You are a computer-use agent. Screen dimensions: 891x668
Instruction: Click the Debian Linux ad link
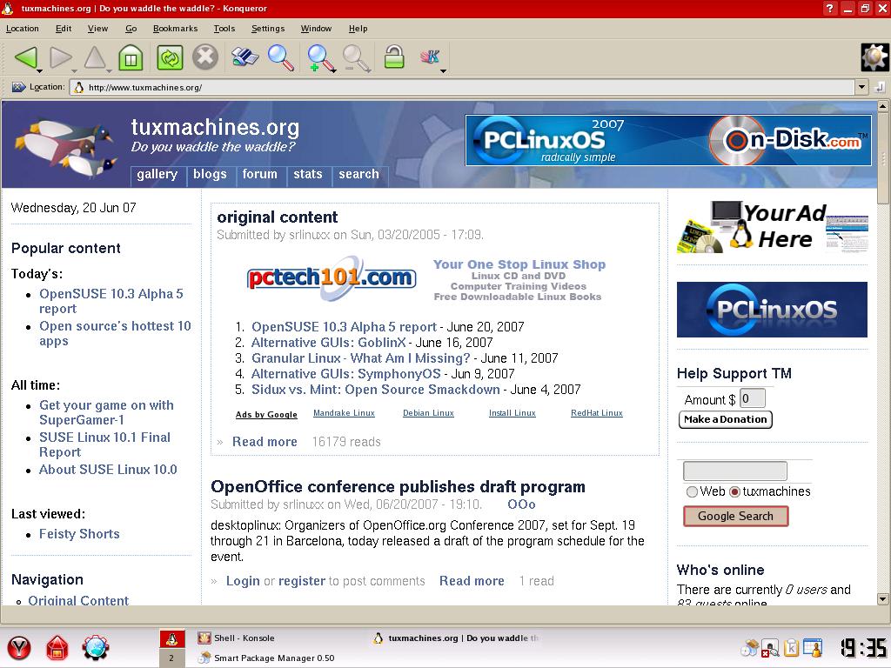[428, 413]
